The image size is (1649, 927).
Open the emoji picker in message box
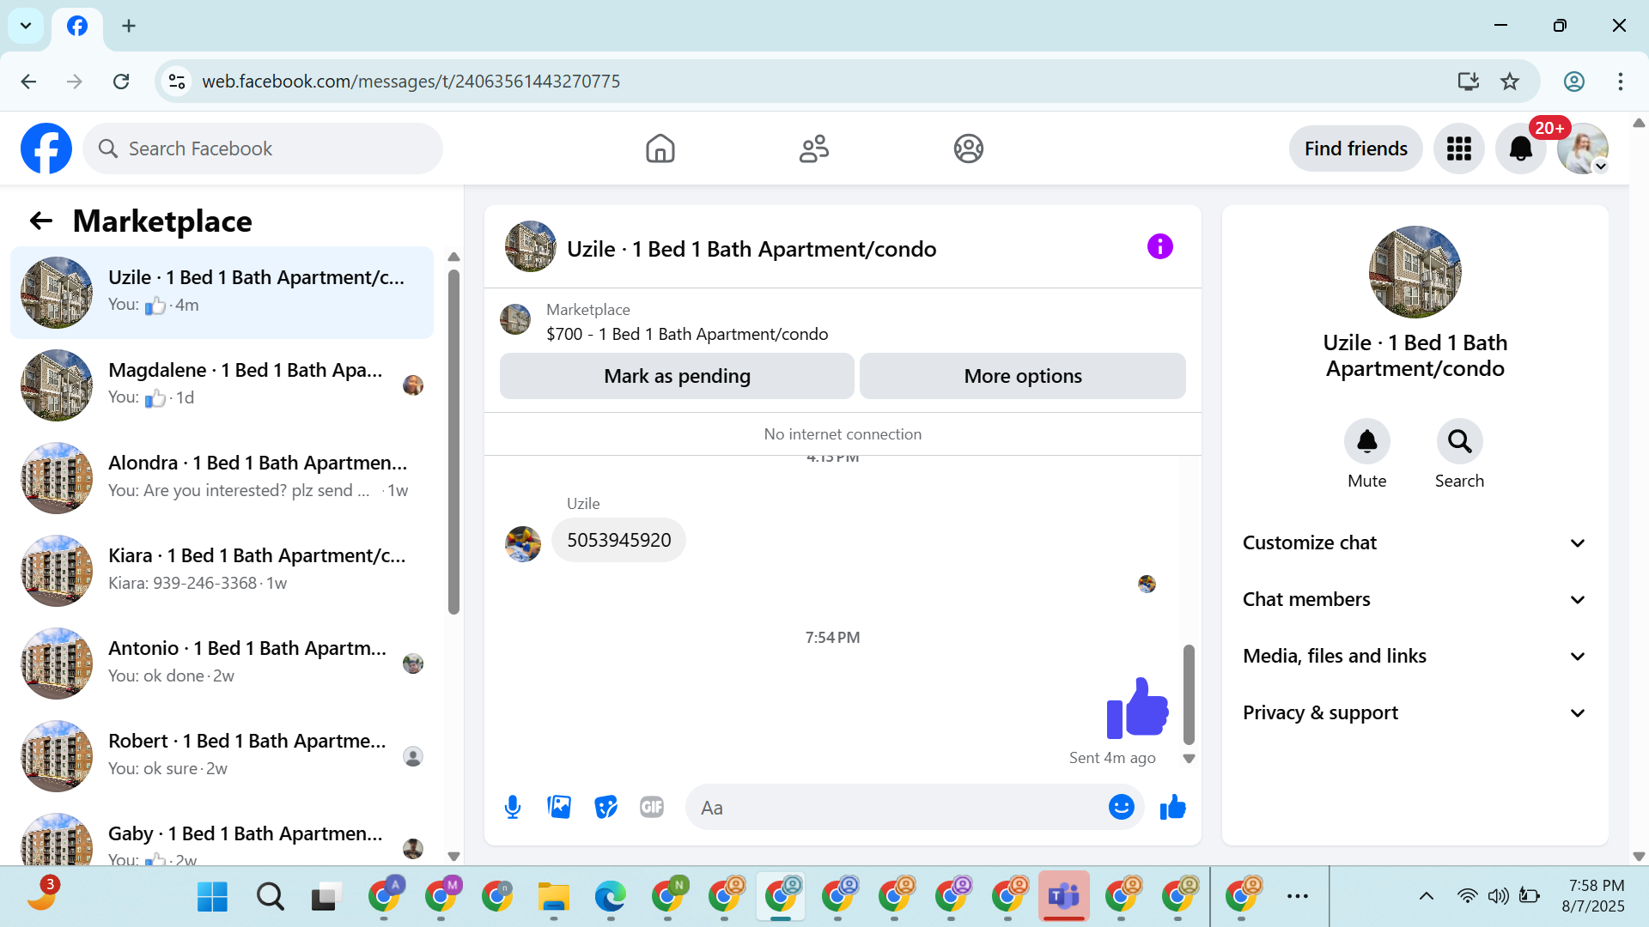coord(1121,807)
